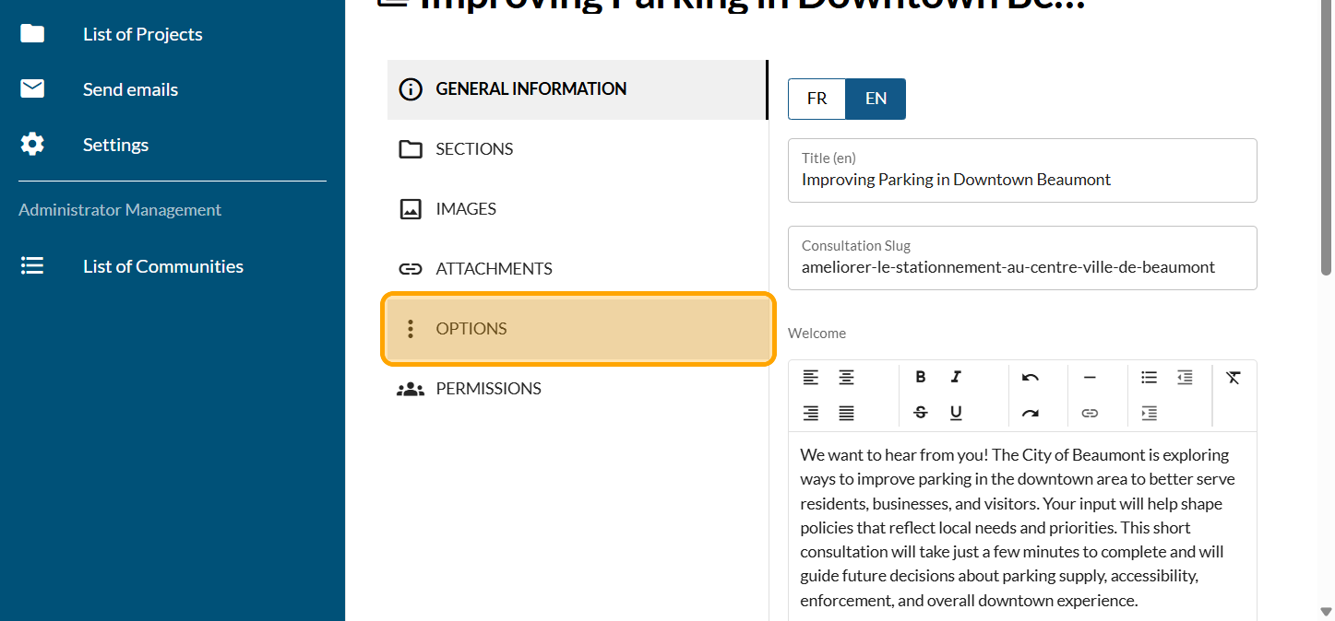Center-align the welcome text
The height and width of the screenshot is (621, 1335).
[846, 377]
